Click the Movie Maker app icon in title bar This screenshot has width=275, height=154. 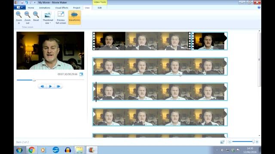click(16, 3)
